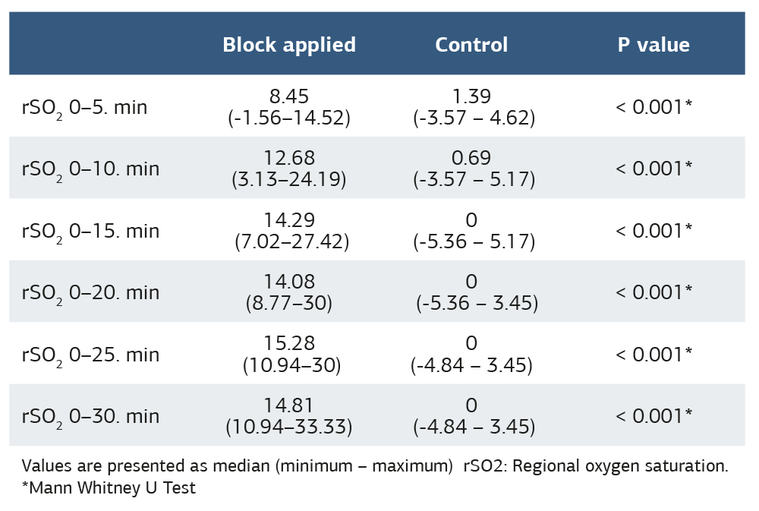
Task: Select the rSO2 0–25. min row label
Action: point(90,354)
